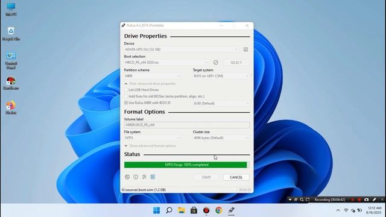Image resolution: width=386 pixels, height=217 pixels.
Task: Open taskbar Search
Action: pos(169,210)
